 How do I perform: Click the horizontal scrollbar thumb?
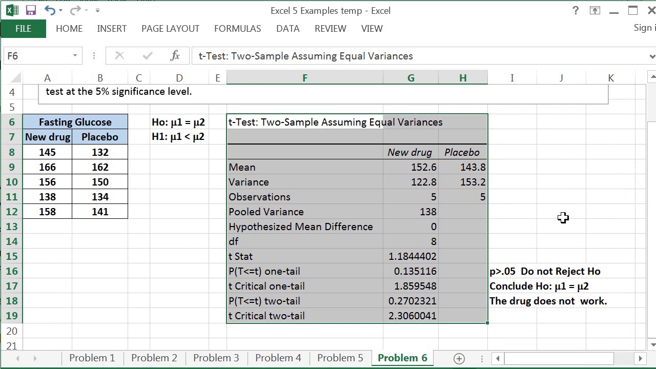point(559,358)
